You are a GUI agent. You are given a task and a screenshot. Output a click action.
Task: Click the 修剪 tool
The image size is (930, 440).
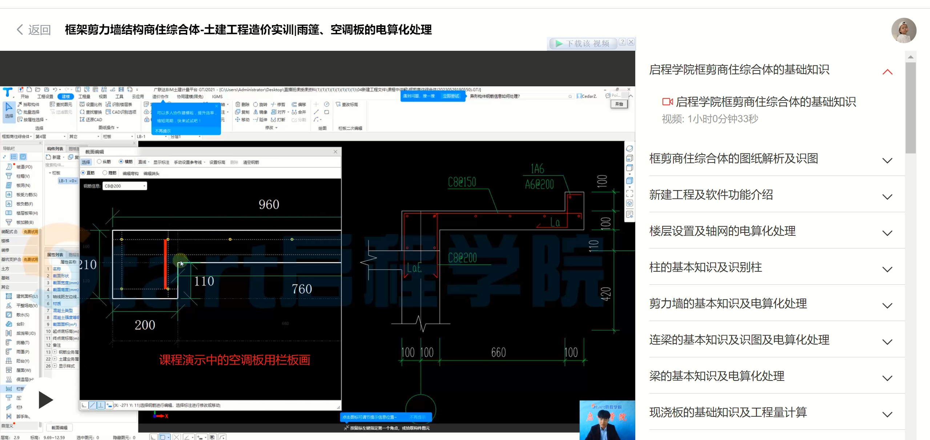point(278,104)
